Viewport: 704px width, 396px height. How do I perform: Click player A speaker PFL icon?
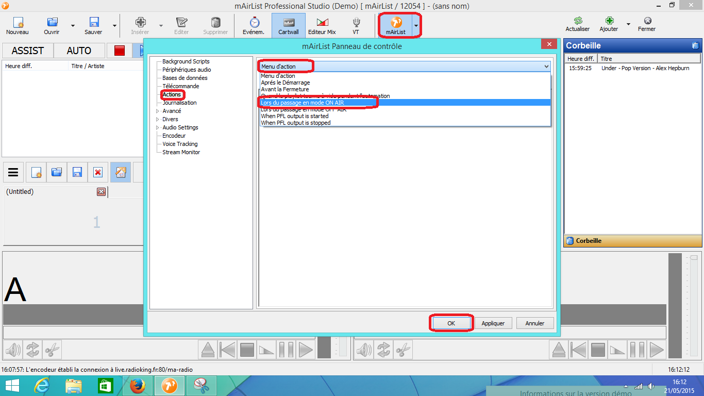(x=13, y=350)
